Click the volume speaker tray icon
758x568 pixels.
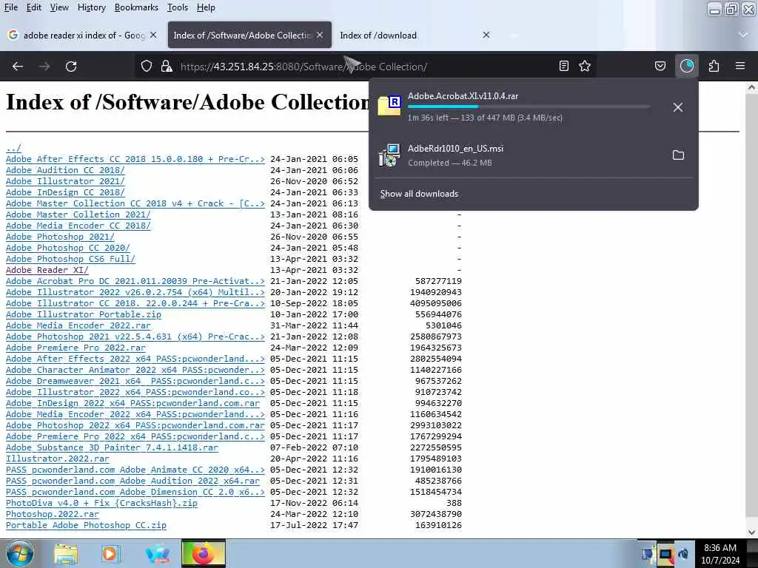pos(683,554)
